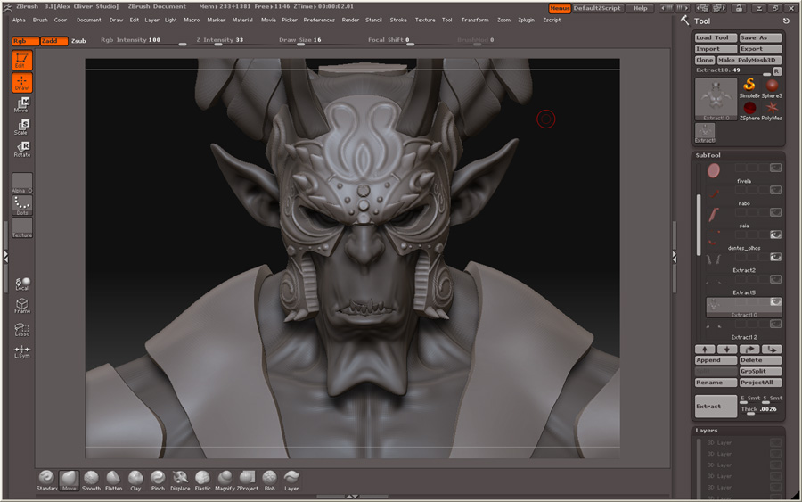Open the Alpha selector swatch

coord(22,183)
